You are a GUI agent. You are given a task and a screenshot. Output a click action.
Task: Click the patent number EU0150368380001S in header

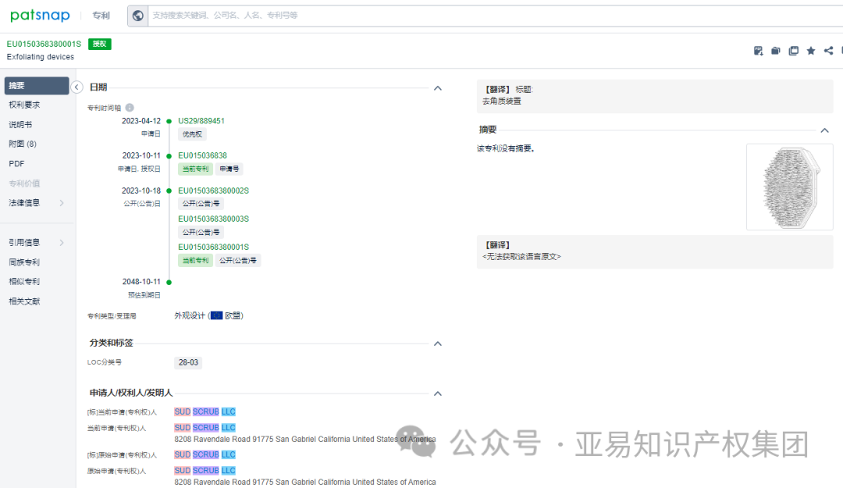pos(44,45)
